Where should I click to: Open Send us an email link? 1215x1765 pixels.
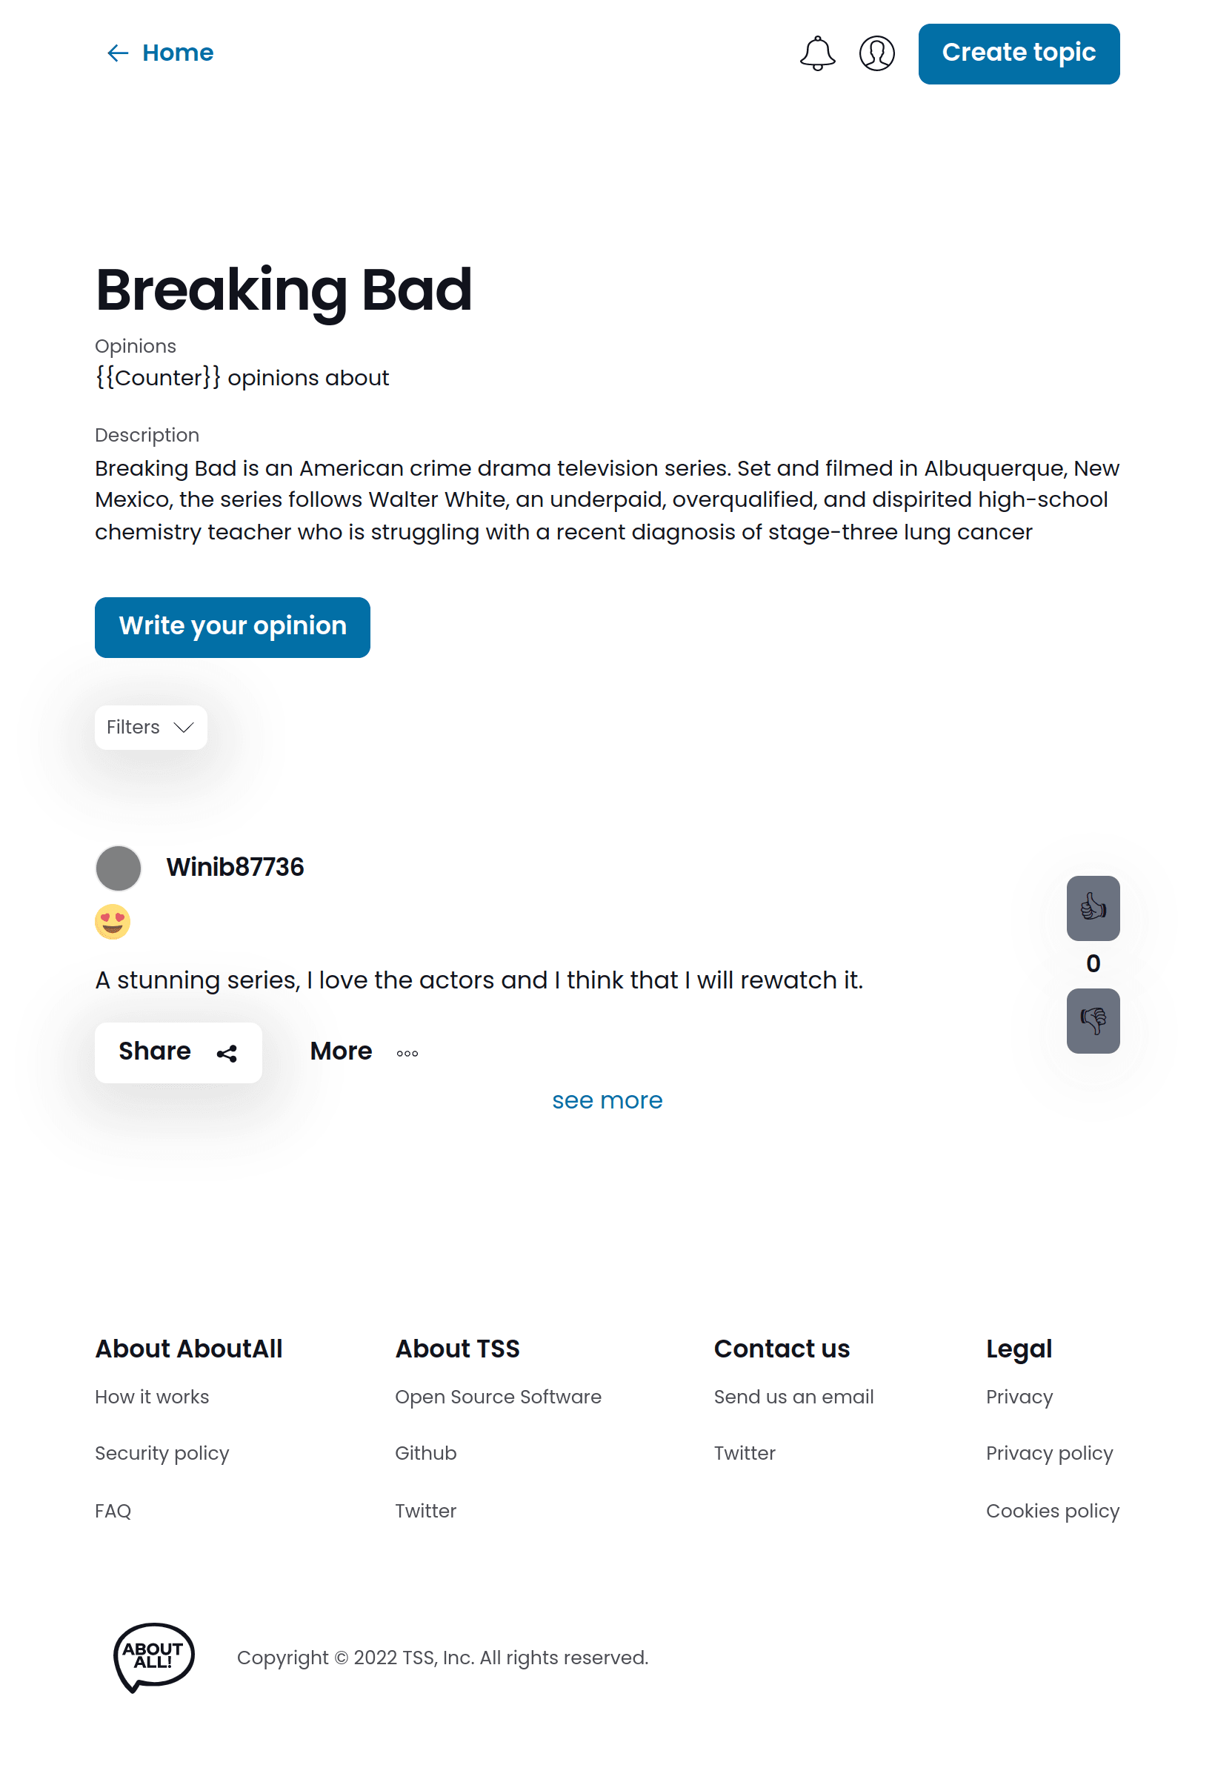(x=793, y=1397)
